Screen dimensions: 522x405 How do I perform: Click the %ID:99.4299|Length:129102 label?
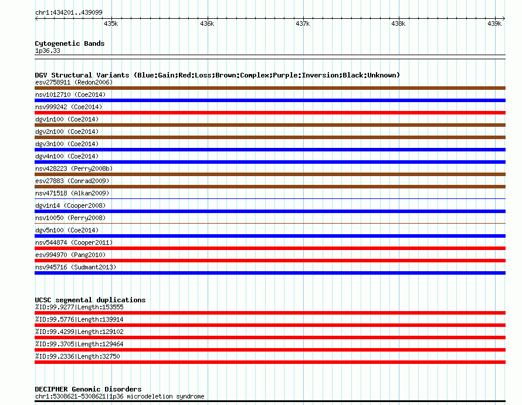coord(79,332)
